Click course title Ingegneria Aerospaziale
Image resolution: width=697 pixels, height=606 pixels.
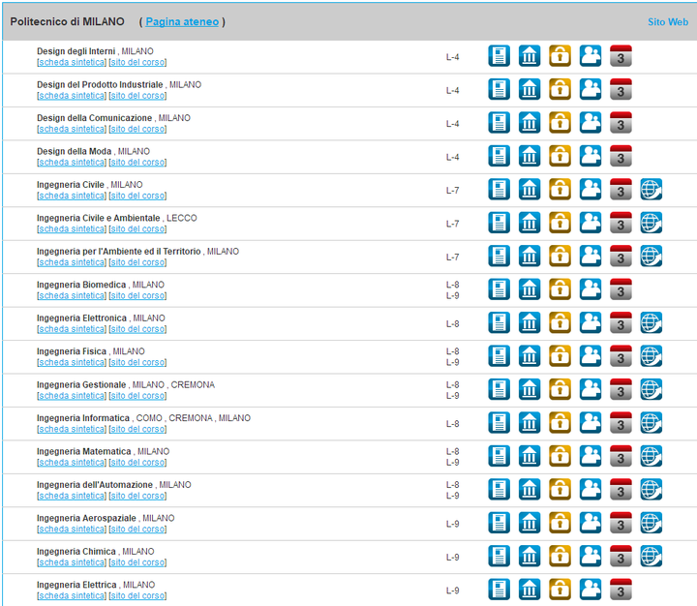[x=86, y=518]
